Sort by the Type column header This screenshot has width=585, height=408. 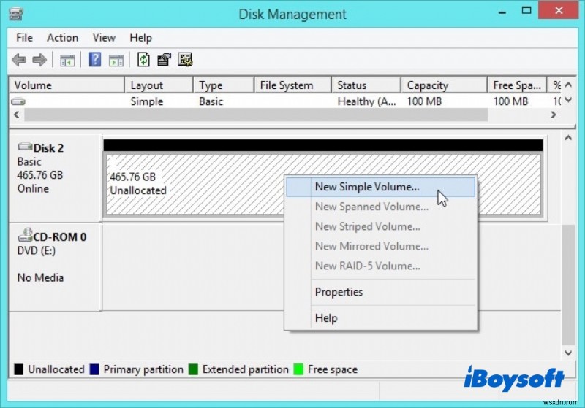pyautogui.click(x=224, y=85)
